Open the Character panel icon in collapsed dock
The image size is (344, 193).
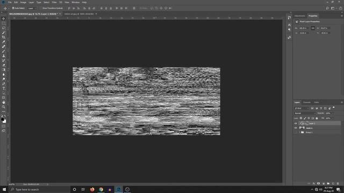289,25
